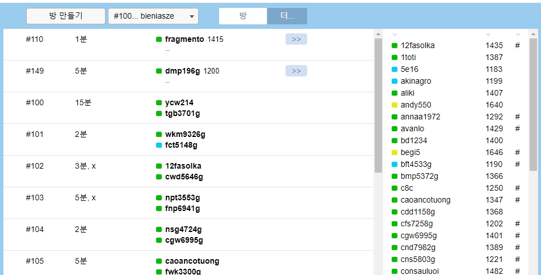
Task: Switch to the 더... tab
Action: click(287, 16)
